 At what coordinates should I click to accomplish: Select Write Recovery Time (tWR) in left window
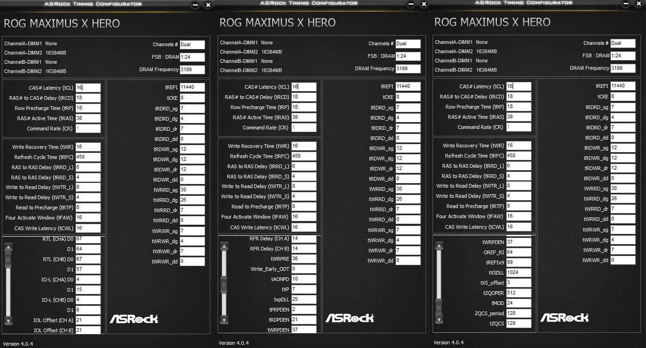[88, 147]
